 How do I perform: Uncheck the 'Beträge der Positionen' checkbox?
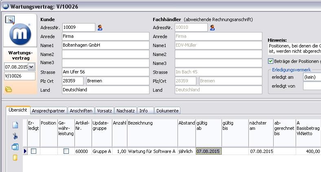click(271, 61)
